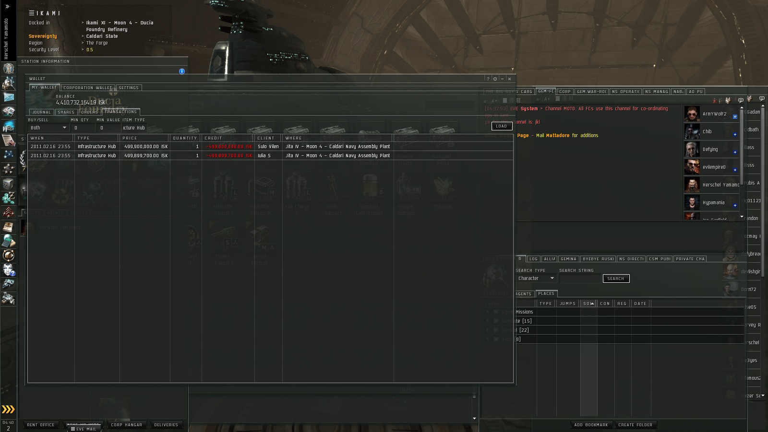Sort transactions by the Price column header

tap(144, 138)
